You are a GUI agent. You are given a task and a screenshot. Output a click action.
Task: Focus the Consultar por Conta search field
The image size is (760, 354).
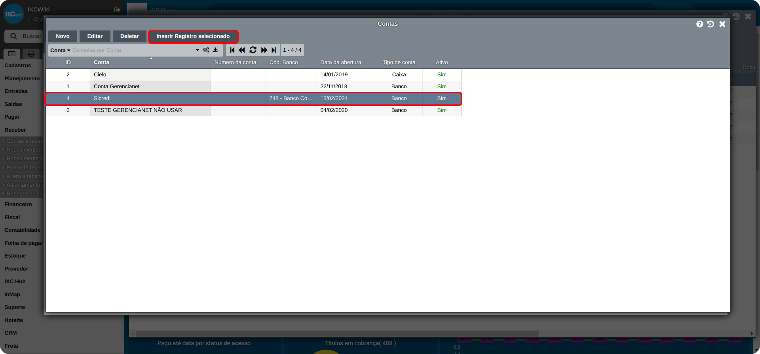(133, 50)
